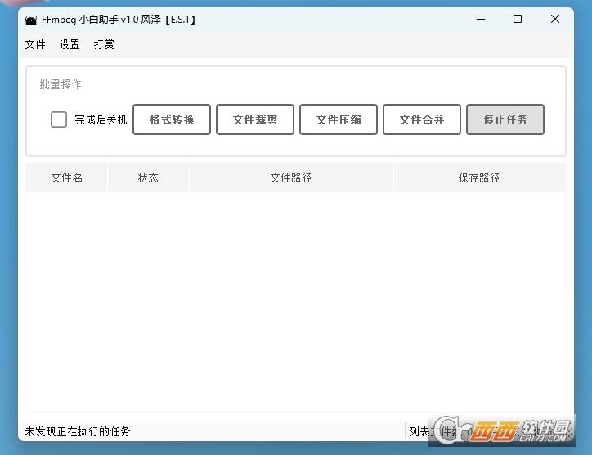
Task: Click the 文件裁剪 button
Action: (255, 119)
